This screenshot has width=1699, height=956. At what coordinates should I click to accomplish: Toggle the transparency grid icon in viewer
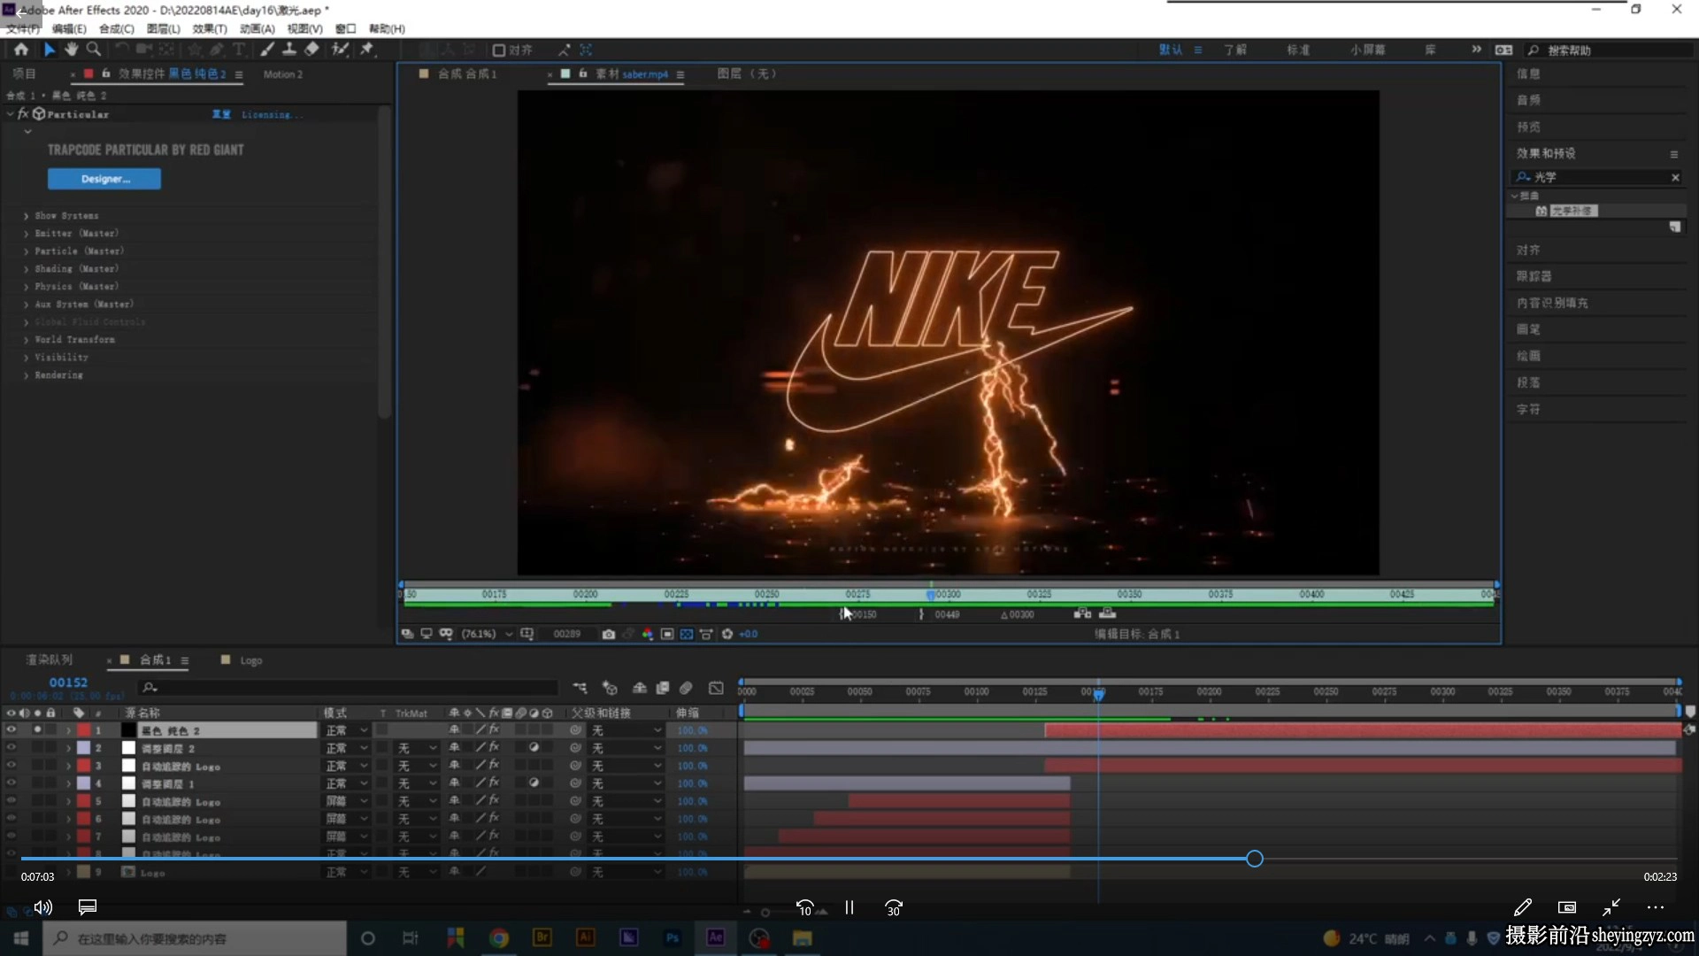pos(686,634)
